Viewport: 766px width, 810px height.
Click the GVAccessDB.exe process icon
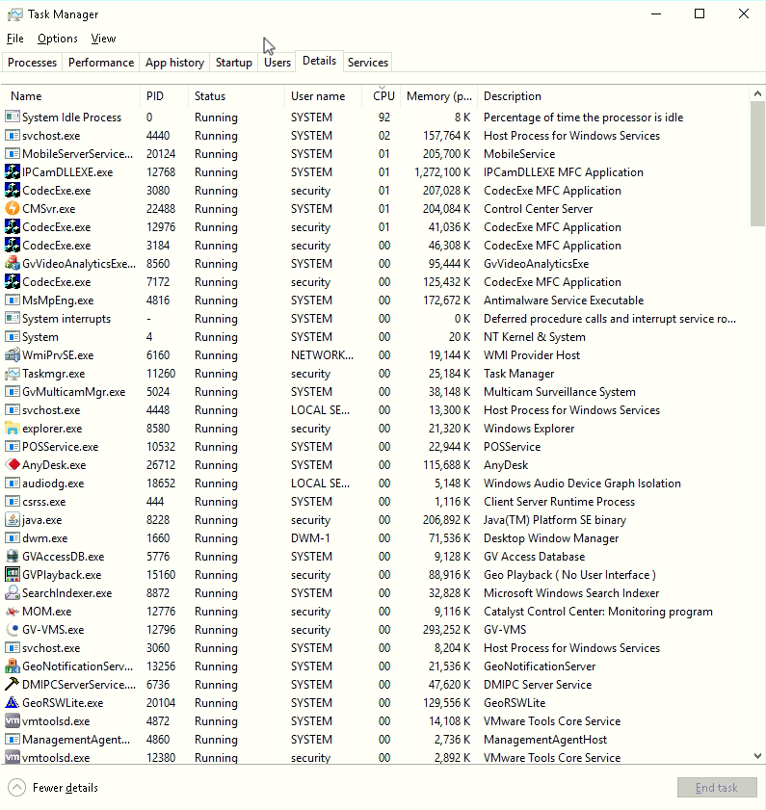pos(13,557)
